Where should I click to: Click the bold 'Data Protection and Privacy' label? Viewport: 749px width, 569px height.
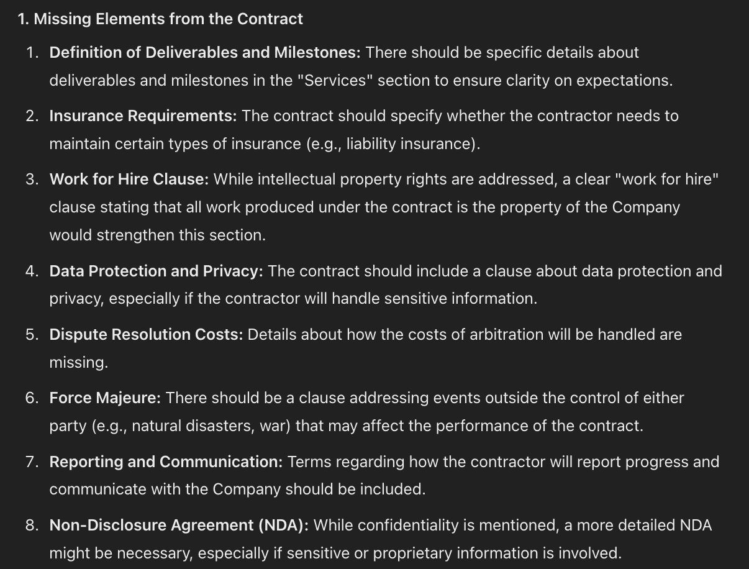tap(156, 271)
